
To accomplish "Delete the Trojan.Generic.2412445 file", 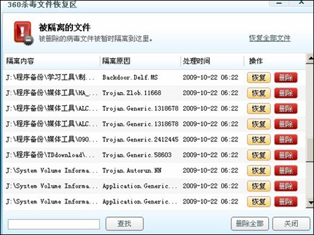I will 286,140.
